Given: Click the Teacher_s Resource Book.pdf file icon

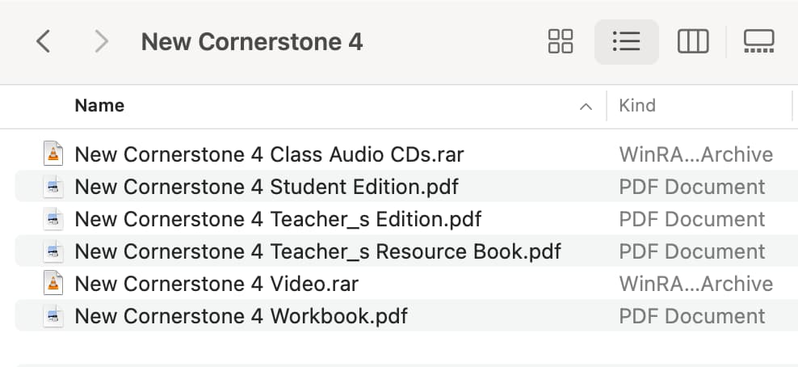Looking at the screenshot, I should (53, 251).
